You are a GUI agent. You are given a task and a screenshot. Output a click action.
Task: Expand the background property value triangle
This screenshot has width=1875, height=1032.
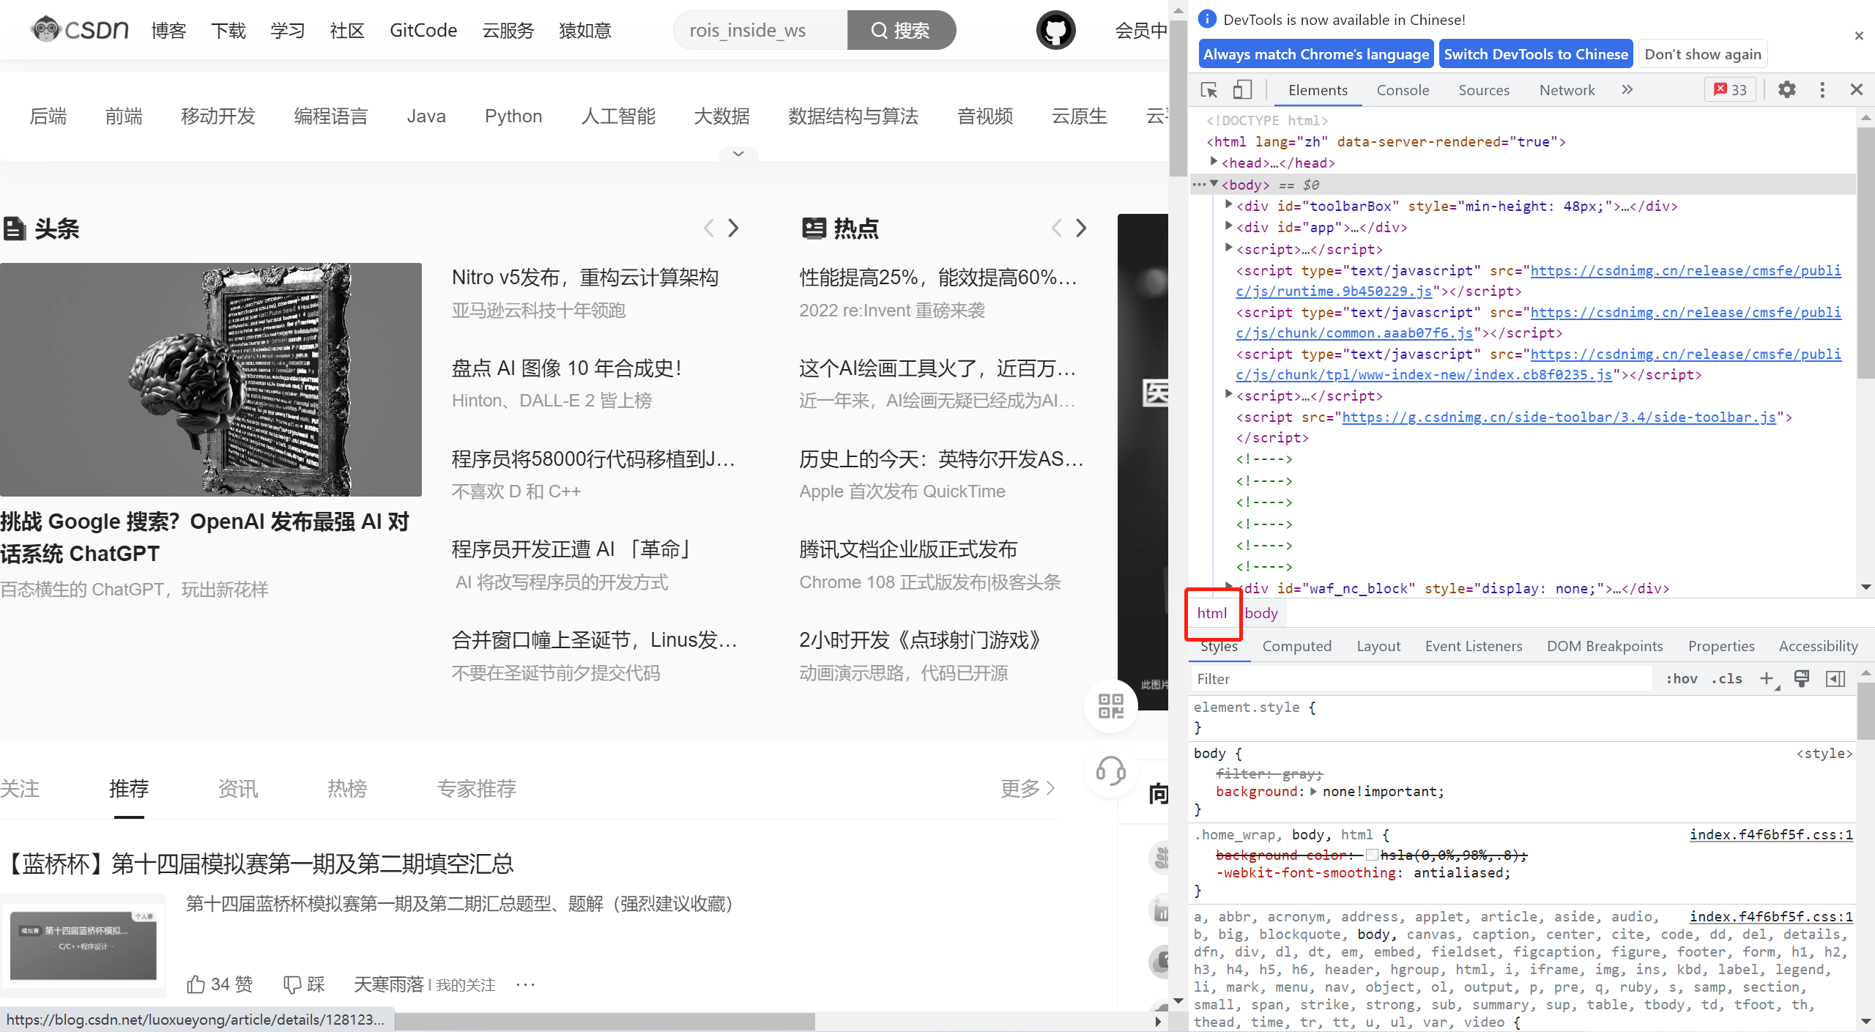coord(1313,791)
